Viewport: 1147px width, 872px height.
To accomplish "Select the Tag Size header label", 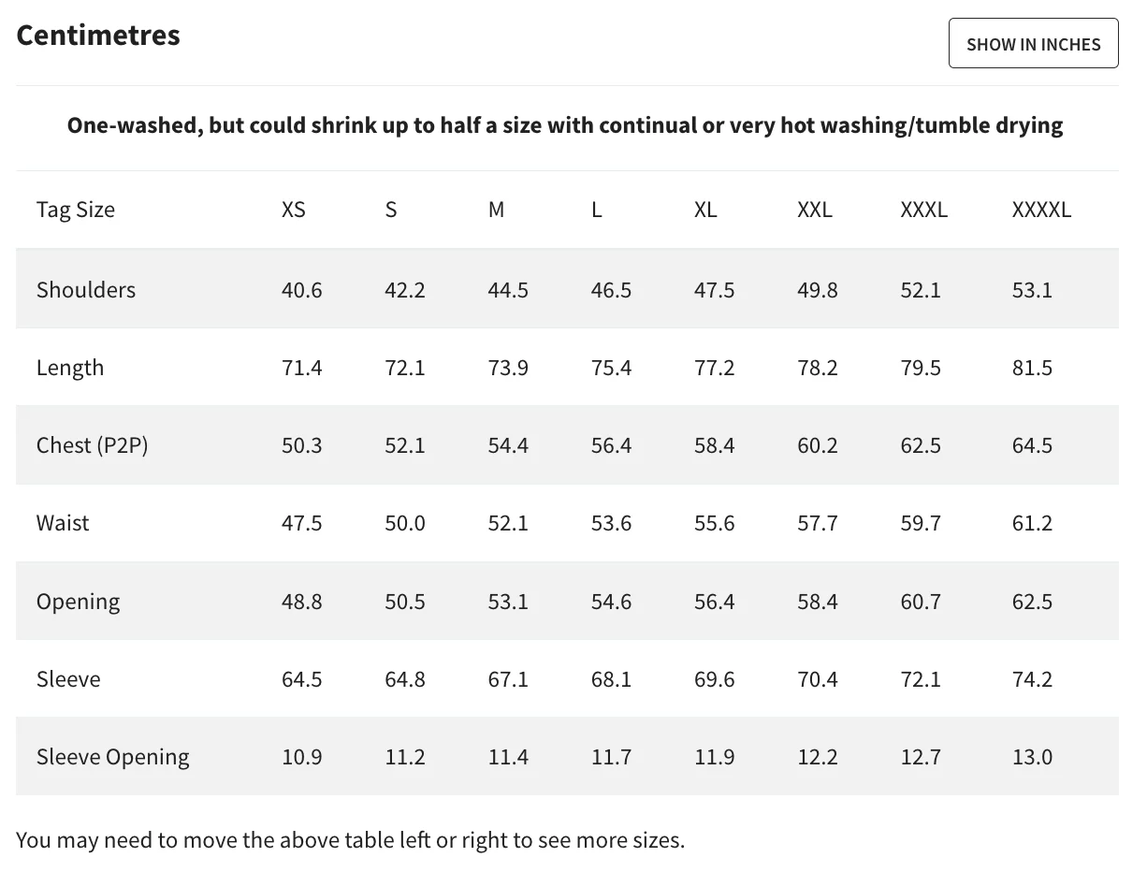I will pyautogui.click(x=76, y=210).
